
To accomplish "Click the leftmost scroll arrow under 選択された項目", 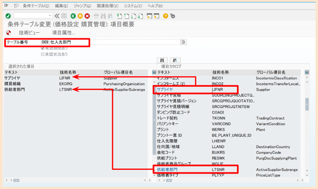I will (x=7, y=180).
